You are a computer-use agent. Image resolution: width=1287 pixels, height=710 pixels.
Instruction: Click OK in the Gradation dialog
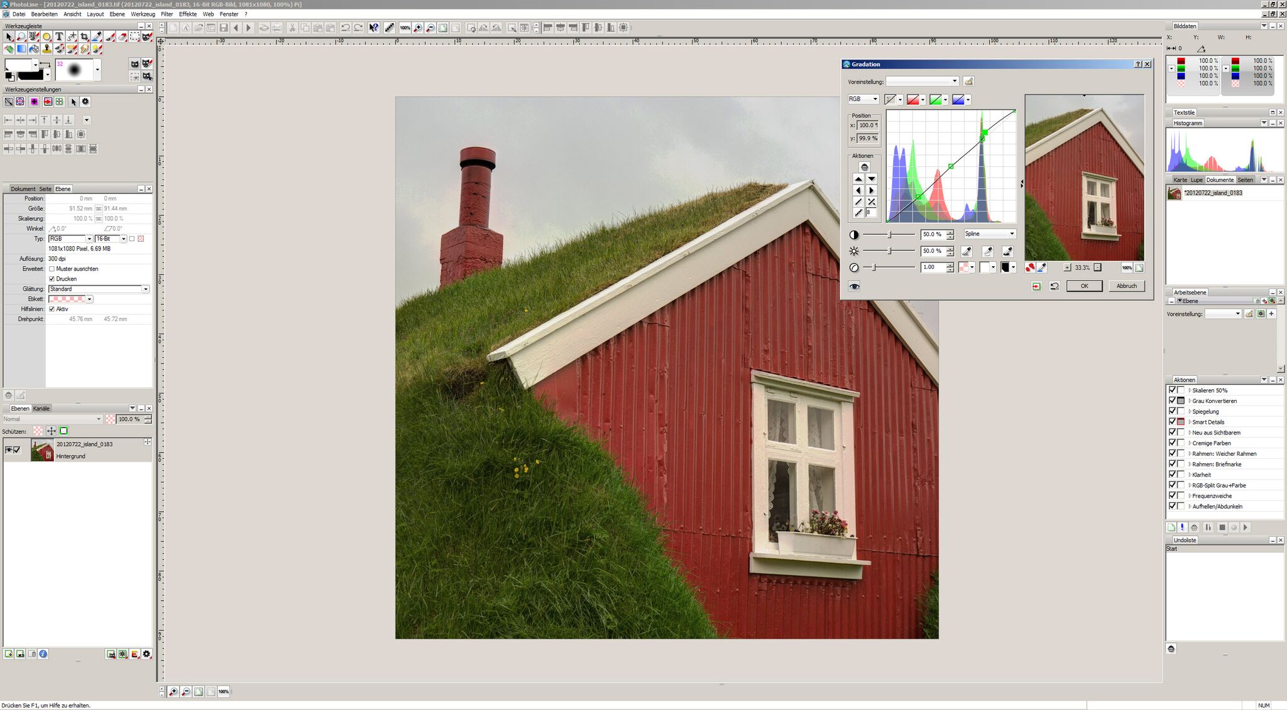[x=1084, y=286]
